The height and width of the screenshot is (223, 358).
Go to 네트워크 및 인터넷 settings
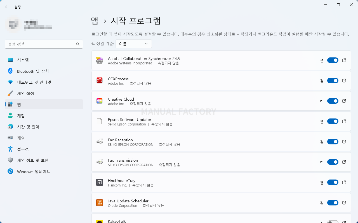44,82
